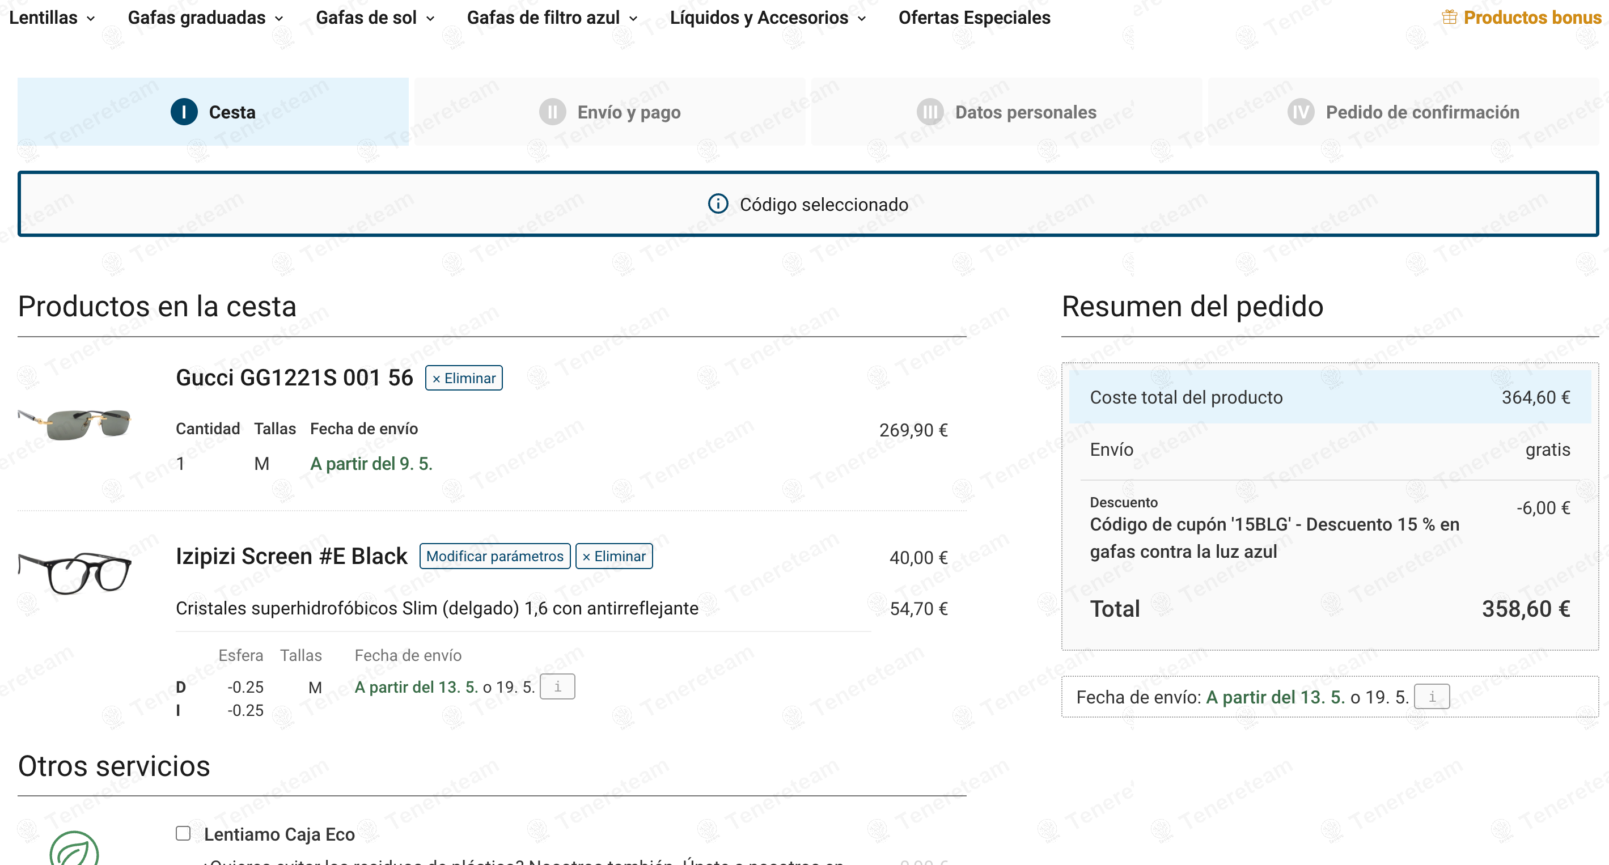Image resolution: width=1609 pixels, height=865 pixels.
Task: Check the Lentiamo Caja Eco checkbox
Action: click(183, 833)
